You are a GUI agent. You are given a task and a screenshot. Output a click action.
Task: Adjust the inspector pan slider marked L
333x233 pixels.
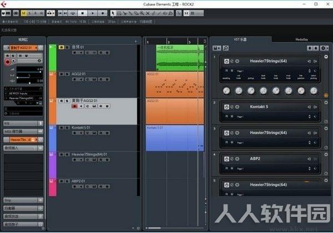[x=29, y=77]
